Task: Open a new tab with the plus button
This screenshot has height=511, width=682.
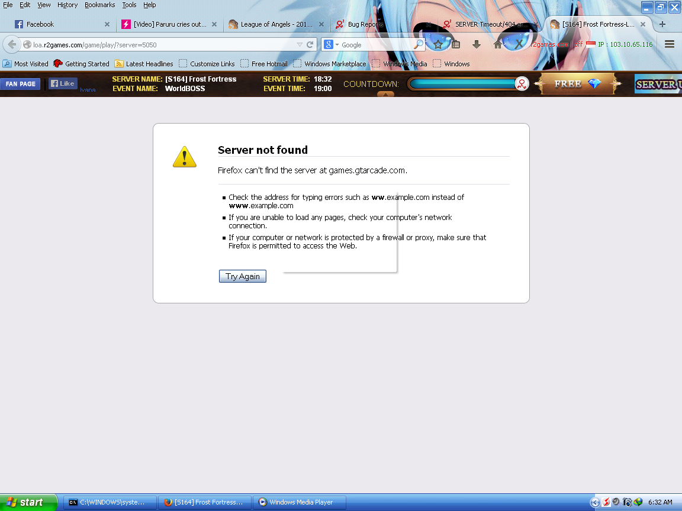Action: tap(662, 24)
